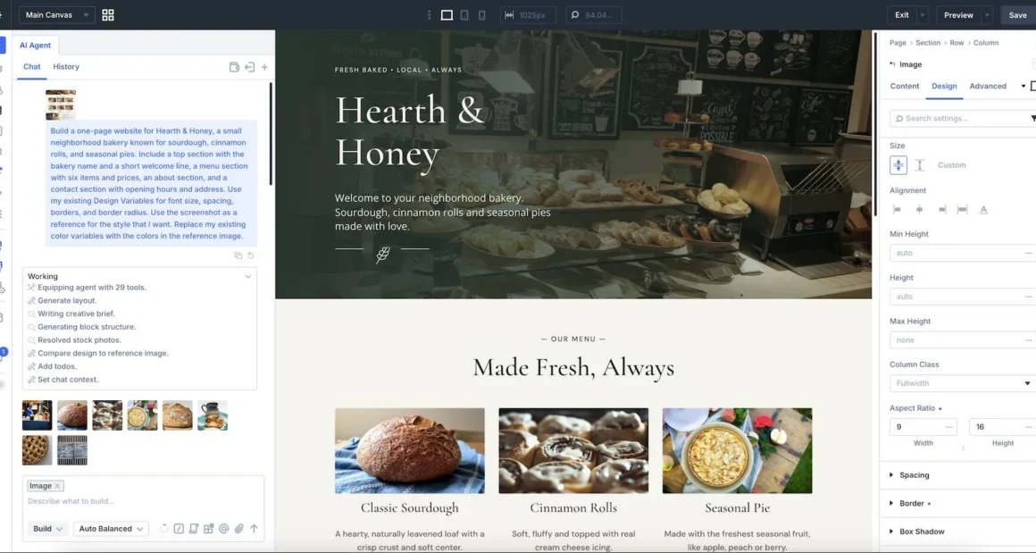Go to Section in breadcrumb

point(928,43)
